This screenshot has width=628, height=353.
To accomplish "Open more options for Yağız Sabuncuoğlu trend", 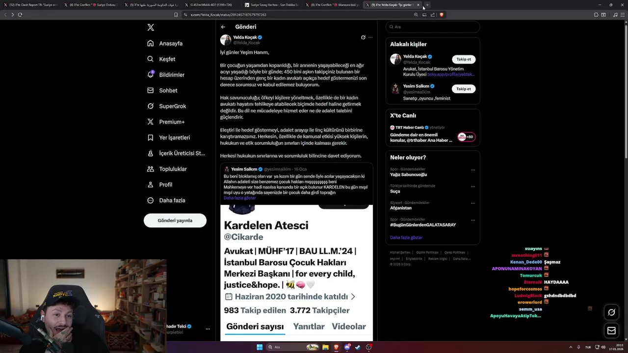I will click(473, 170).
